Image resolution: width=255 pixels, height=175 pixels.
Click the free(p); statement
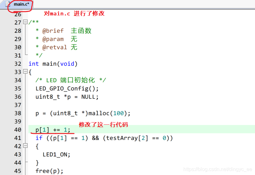point(49,171)
